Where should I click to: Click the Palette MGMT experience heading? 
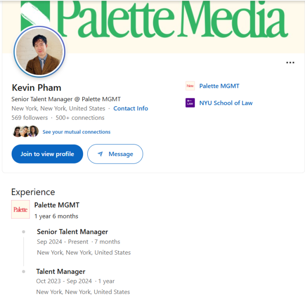57,205
